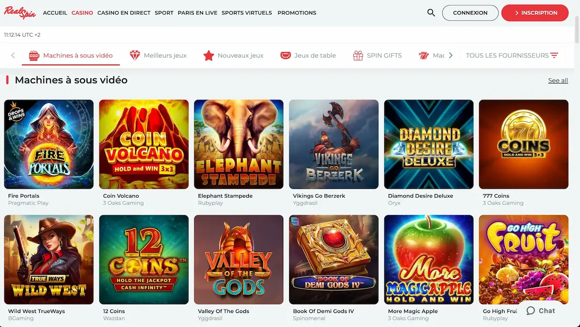Image resolution: width=580 pixels, height=327 pixels.
Task: Switch to the PROMOTIONS menu item
Action: tap(297, 13)
